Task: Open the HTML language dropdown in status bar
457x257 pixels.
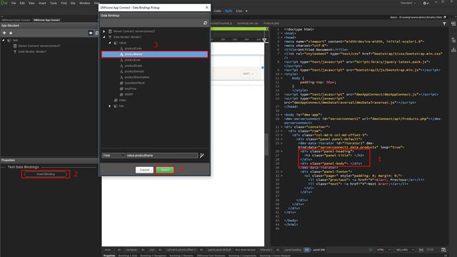Action: click(383, 250)
